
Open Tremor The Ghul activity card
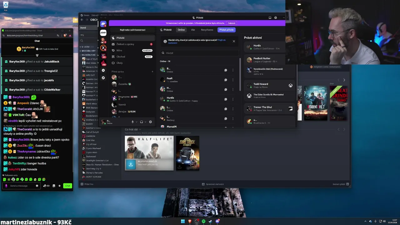tap(270, 108)
